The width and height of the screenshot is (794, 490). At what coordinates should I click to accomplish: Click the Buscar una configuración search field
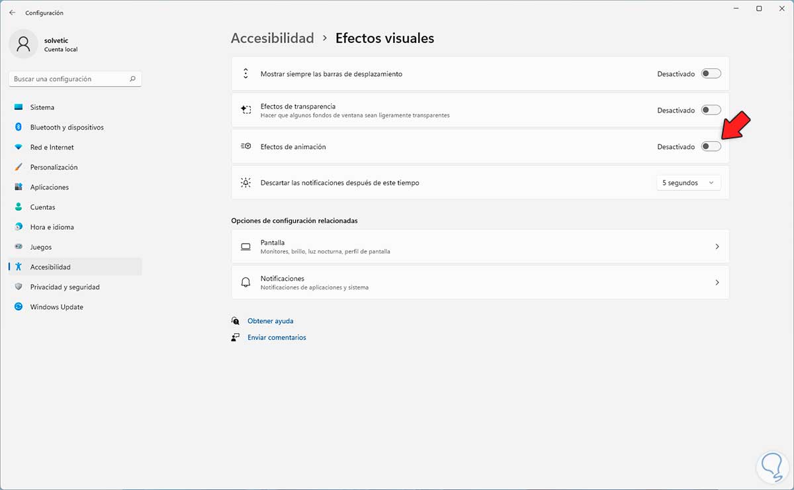[69, 79]
